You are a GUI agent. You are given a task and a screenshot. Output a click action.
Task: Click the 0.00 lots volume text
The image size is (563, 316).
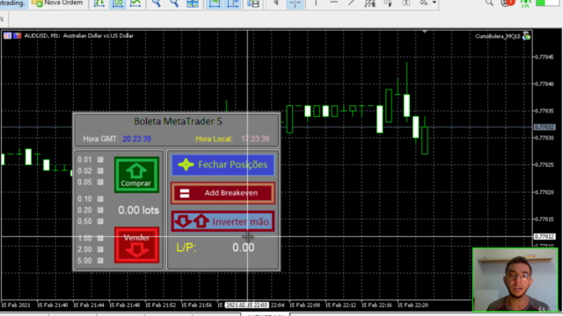tap(138, 210)
